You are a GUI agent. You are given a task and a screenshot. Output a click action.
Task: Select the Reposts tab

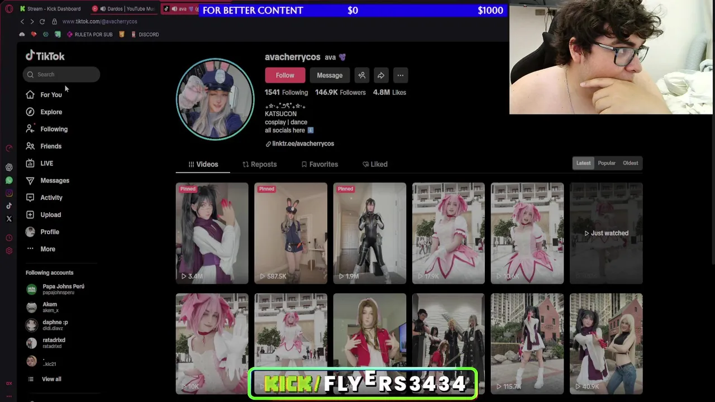[259, 164]
